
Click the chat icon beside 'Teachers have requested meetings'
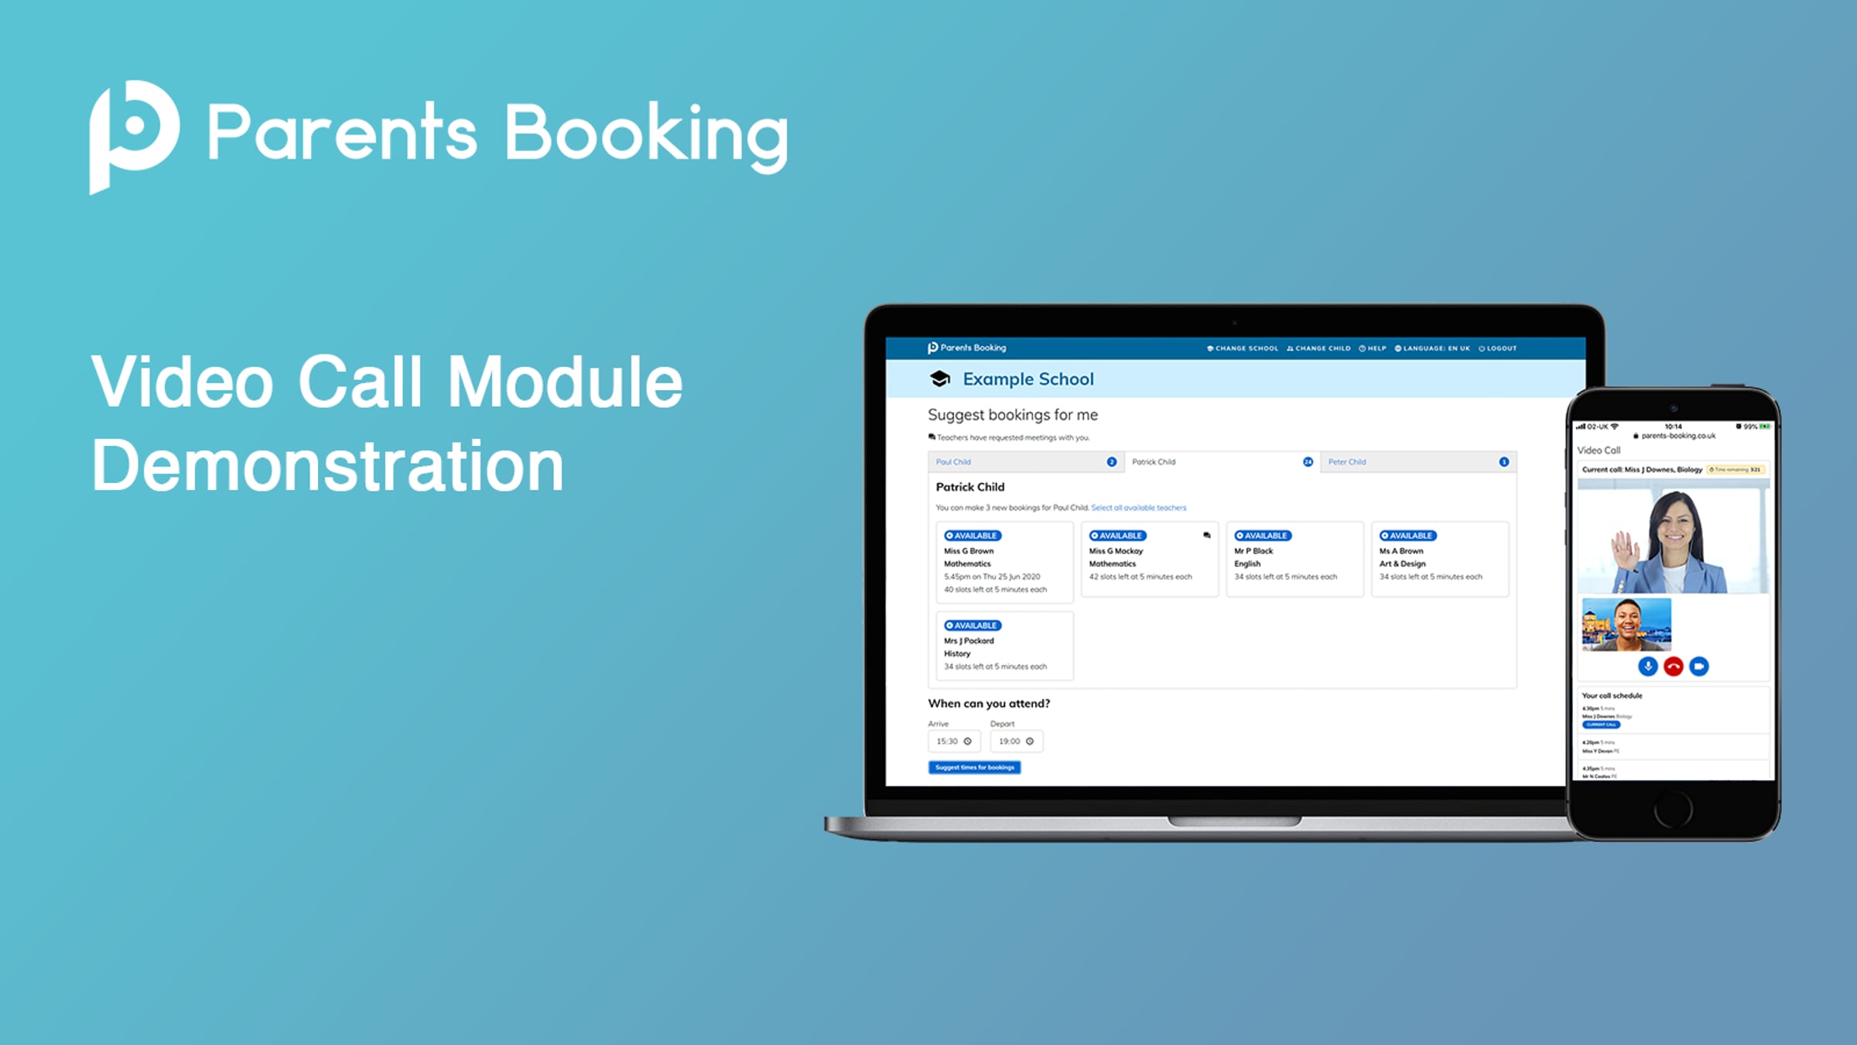click(x=932, y=437)
